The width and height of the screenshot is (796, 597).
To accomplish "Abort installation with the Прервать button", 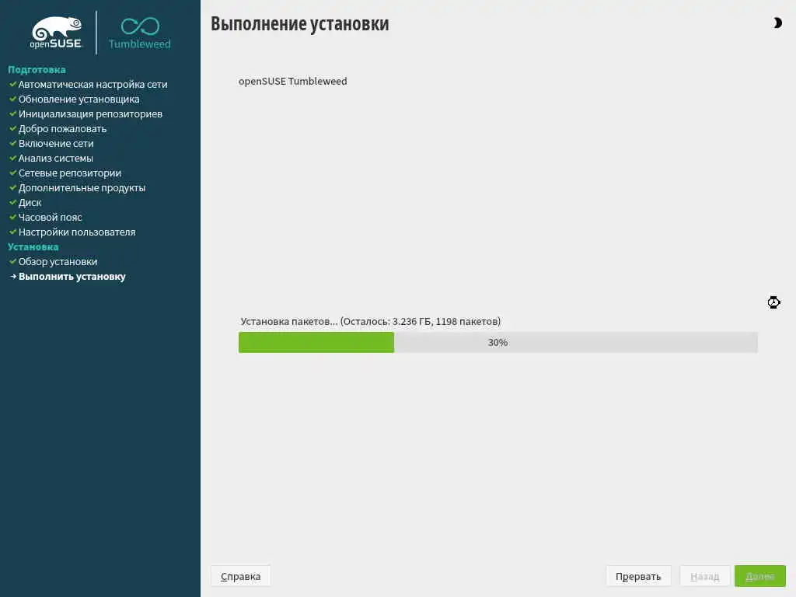I will click(x=638, y=576).
